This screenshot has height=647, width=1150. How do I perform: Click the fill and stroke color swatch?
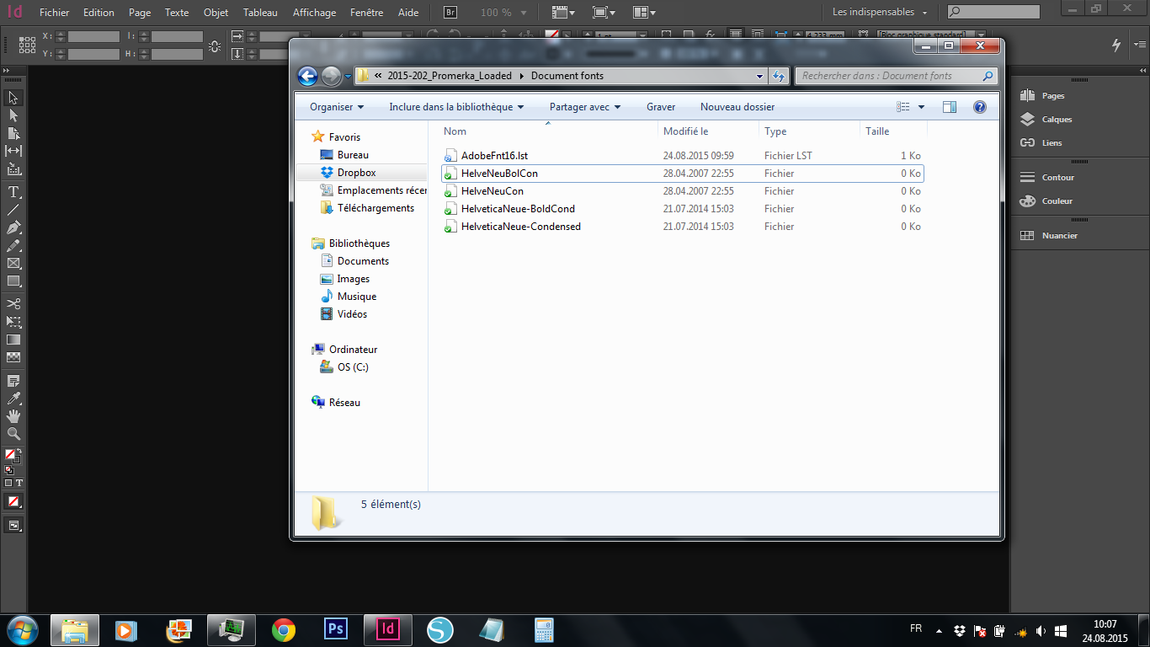tap(13, 455)
